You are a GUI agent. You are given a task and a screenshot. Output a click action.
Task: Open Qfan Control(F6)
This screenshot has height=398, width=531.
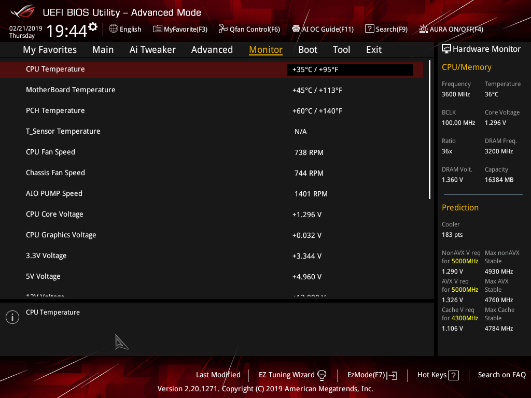click(249, 29)
